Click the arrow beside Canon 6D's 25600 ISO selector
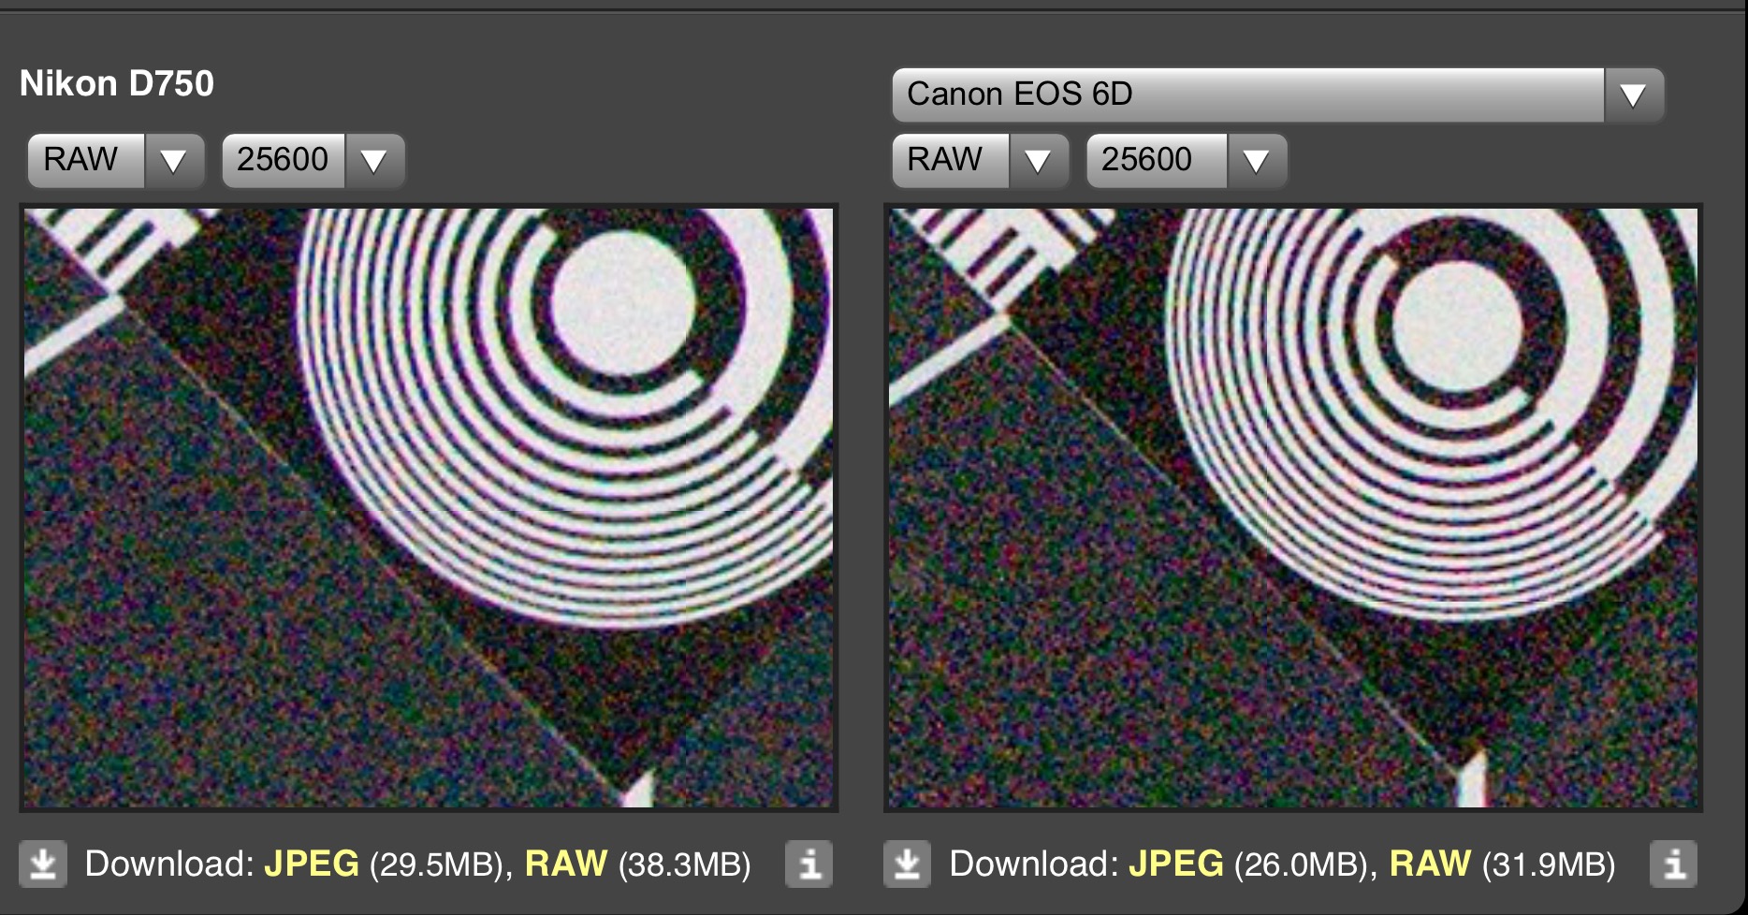1748x915 pixels. (1256, 161)
